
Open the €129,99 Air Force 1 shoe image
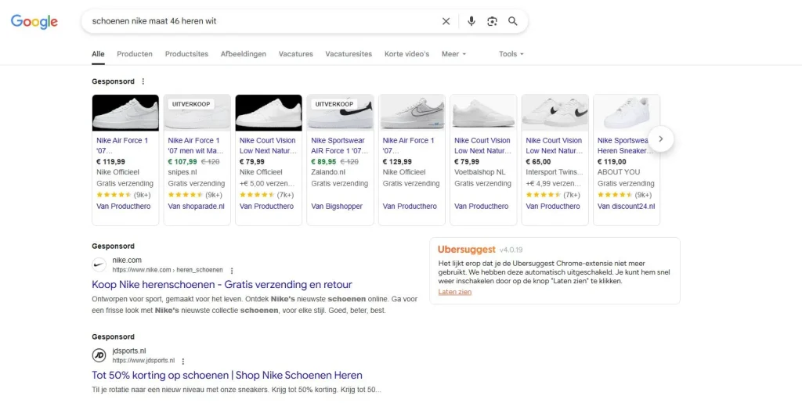[x=412, y=113]
